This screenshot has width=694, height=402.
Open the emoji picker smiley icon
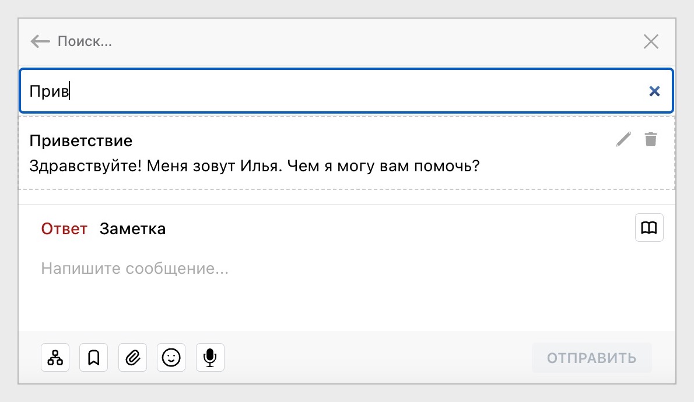click(171, 358)
